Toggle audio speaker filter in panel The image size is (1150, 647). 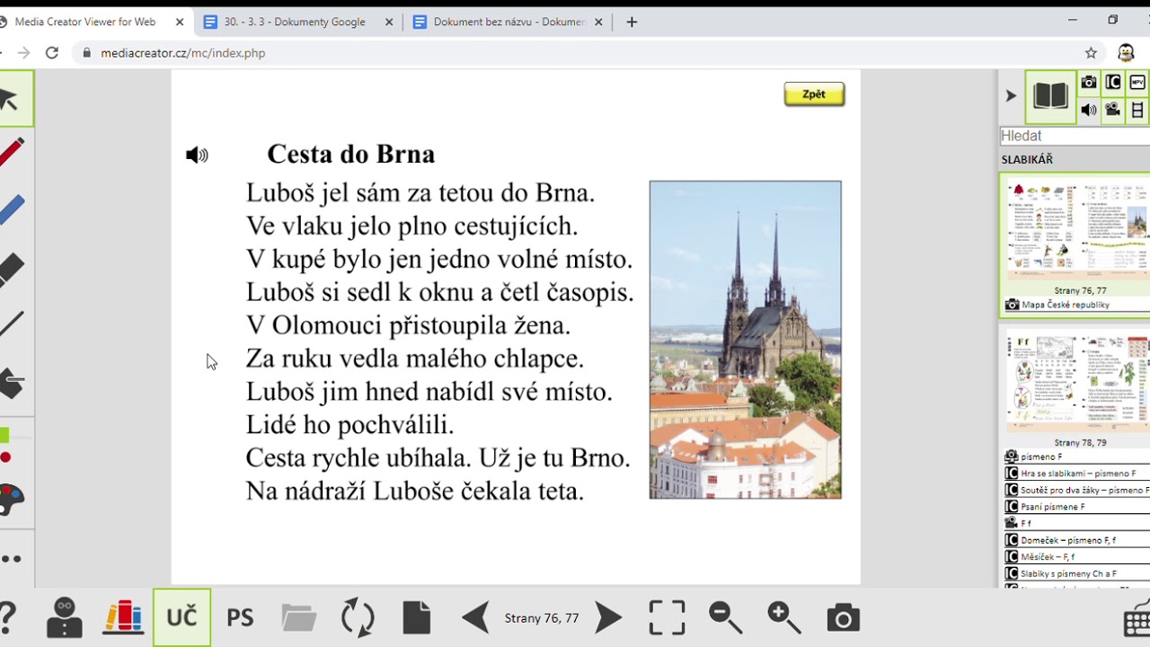point(1089,110)
